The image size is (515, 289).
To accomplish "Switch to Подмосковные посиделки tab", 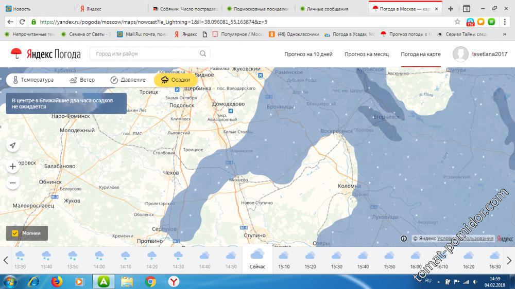I will [259, 9].
